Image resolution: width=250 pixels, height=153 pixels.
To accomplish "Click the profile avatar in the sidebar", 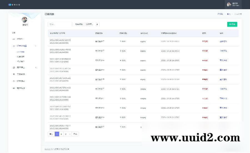I will 24,20.
